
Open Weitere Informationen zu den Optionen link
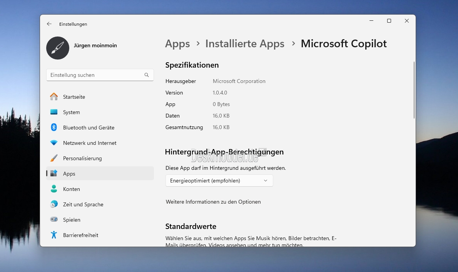213,202
